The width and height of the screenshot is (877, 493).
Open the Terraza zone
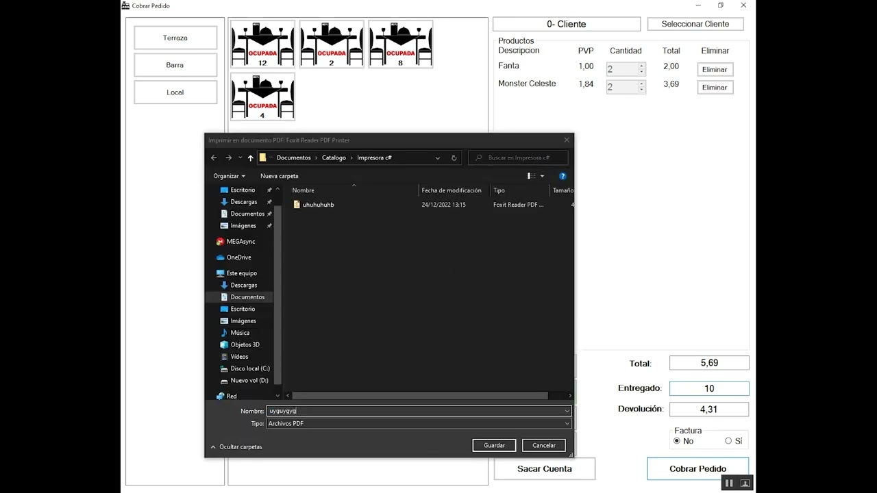(175, 38)
